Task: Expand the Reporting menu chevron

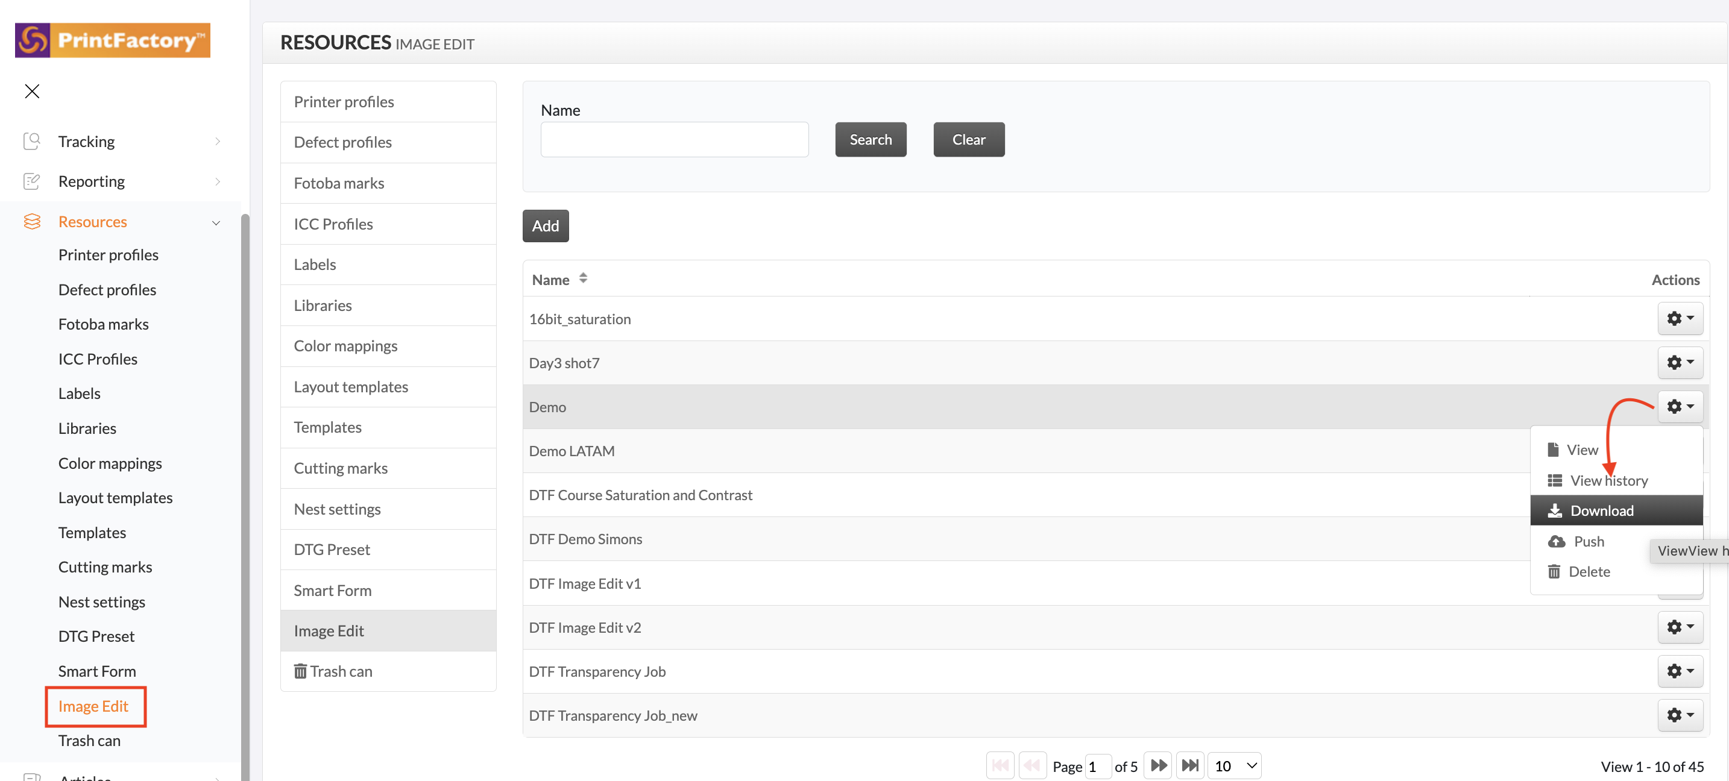Action: [x=218, y=181]
